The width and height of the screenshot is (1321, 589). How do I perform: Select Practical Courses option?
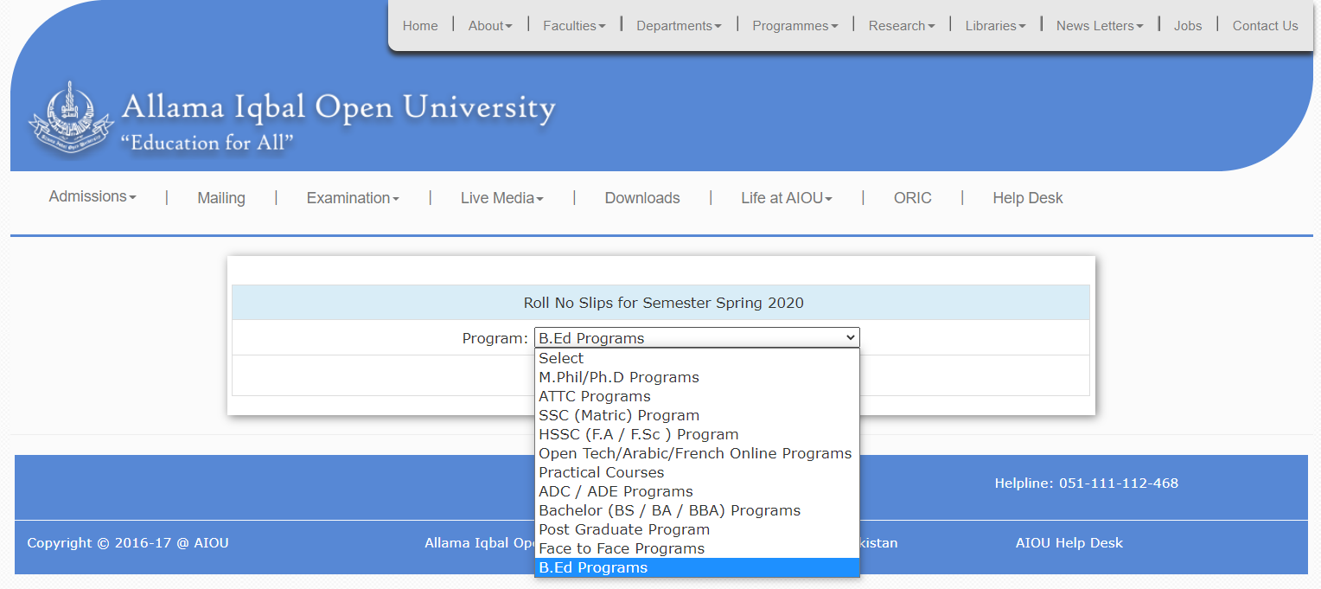click(697, 472)
